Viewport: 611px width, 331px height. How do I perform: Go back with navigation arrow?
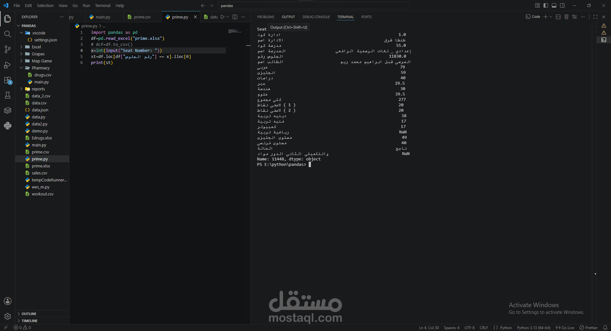point(203,5)
